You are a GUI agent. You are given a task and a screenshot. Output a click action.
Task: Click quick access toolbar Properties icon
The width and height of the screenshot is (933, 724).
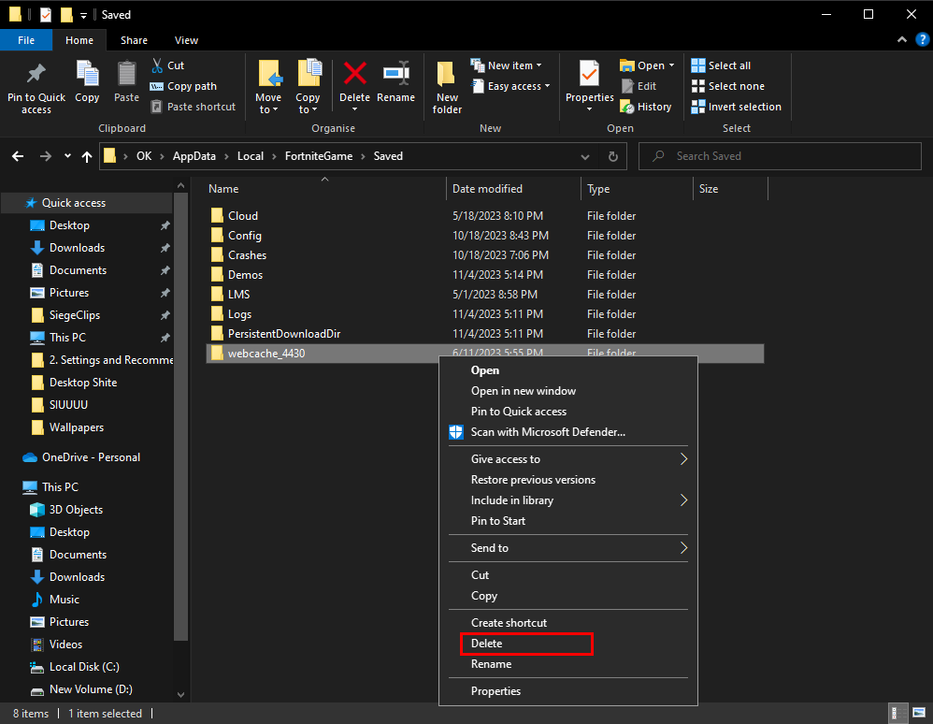tap(46, 15)
